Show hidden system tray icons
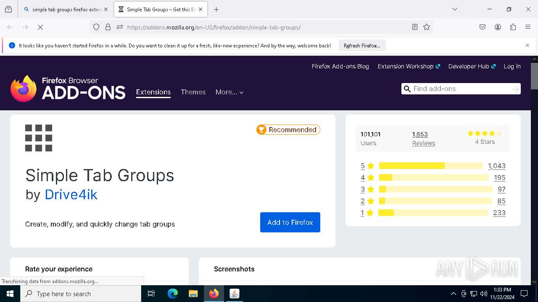The height and width of the screenshot is (302, 538). pyautogui.click(x=453, y=294)
